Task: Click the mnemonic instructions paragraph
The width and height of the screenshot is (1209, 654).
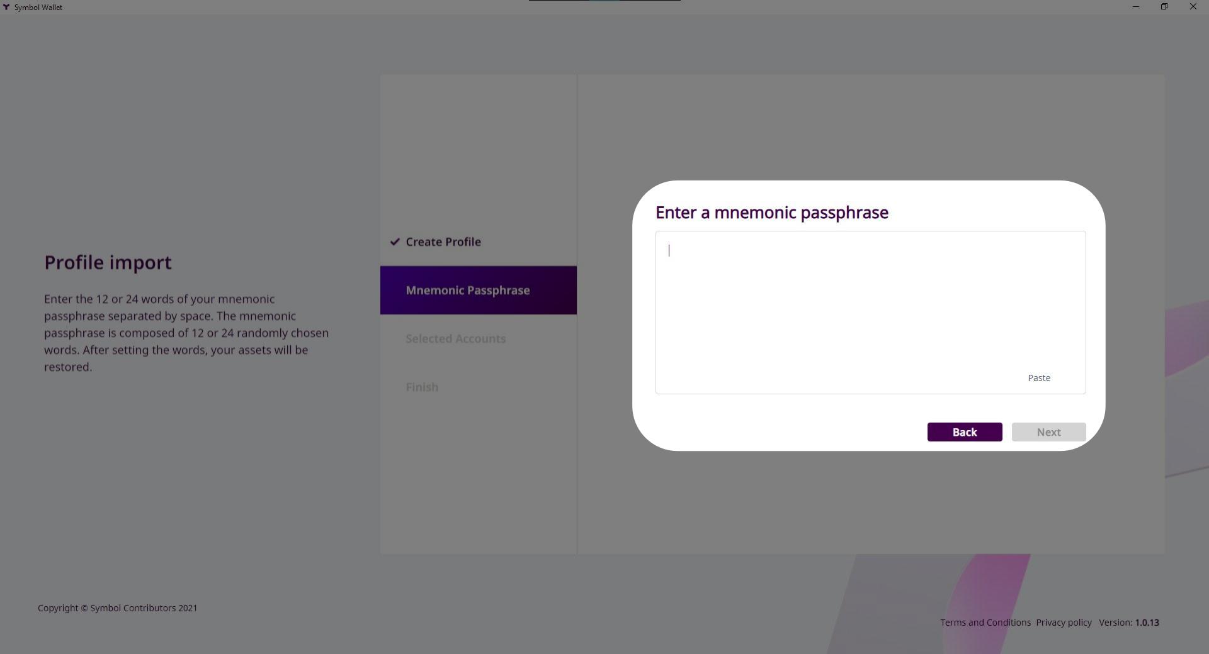Action: [x=186, y=333]
